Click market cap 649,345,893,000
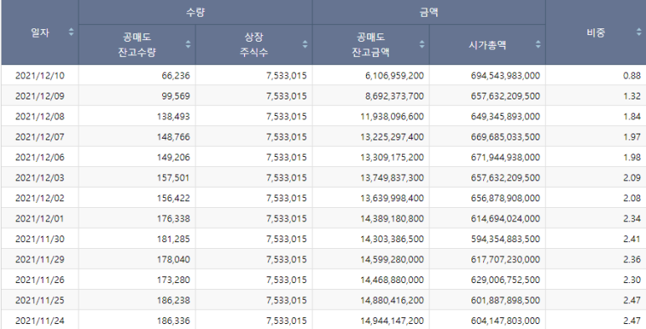The image size is (646, 329). click(x=506, y=117)
